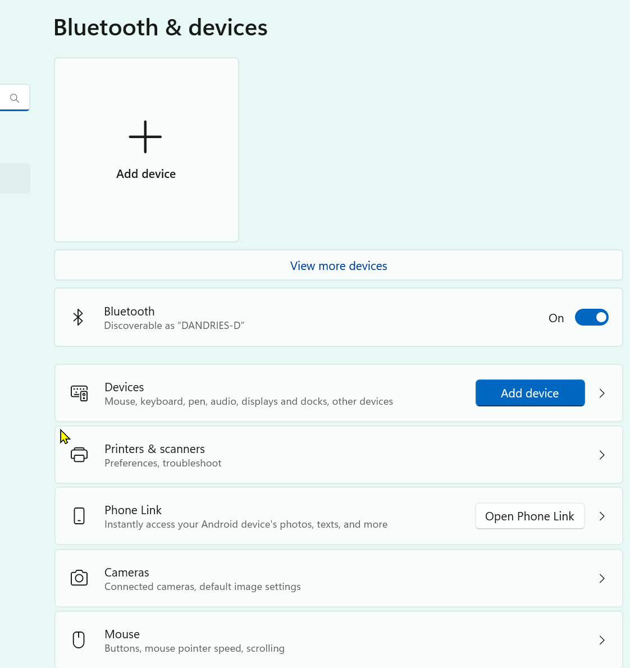630x668 pixels.
Task: Open Mouse settings via its chevron
Action: 602,640
